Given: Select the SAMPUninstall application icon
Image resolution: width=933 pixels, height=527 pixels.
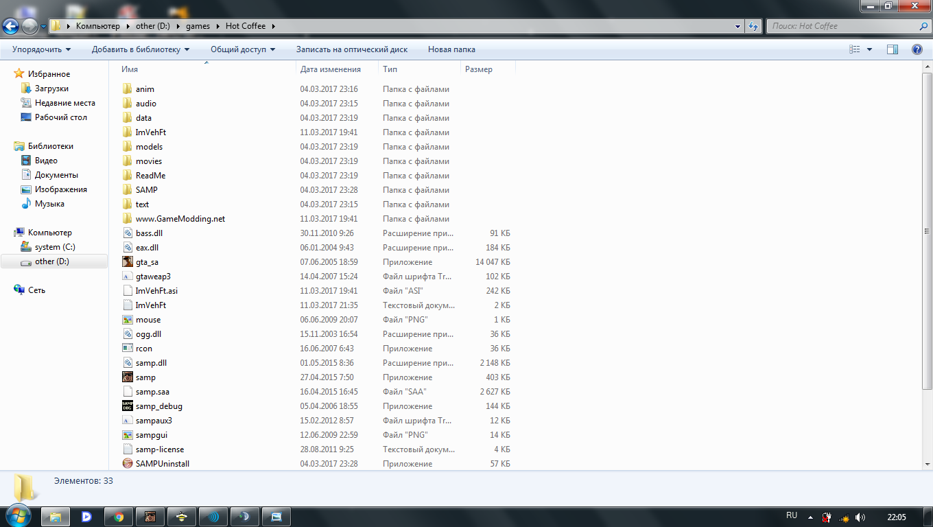Looking at the screenshot, I should point(127,464).
